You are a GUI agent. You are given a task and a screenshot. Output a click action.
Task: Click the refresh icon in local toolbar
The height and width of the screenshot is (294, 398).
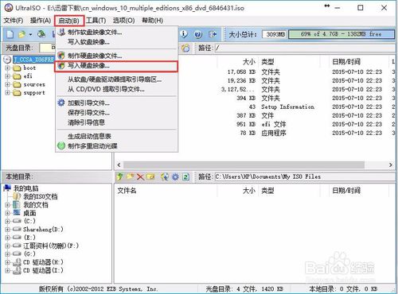coord(186,176)
